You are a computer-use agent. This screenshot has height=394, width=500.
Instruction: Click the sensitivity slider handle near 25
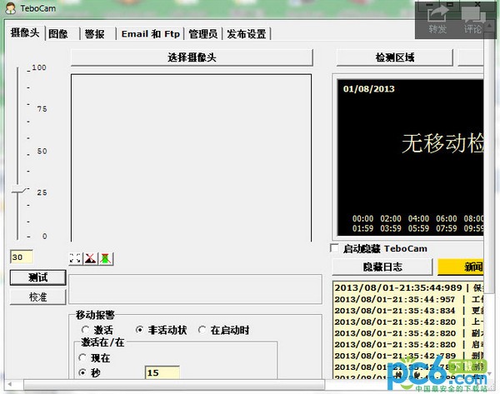point(19,191)
